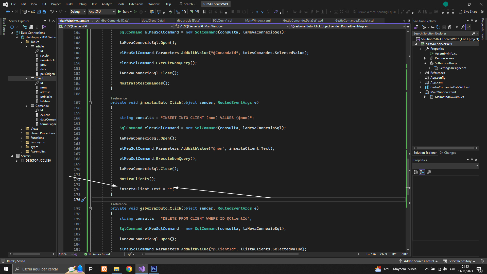Viewport: 487px width, 274px height.
Task: Open Properties wrench in Solution Explorer toolbar
Action: click(462, 27)
